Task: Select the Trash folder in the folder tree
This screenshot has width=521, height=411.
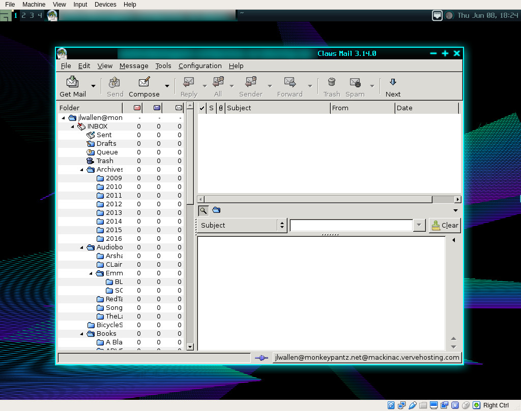Action: pyautogui.click(x=104, y=161)
